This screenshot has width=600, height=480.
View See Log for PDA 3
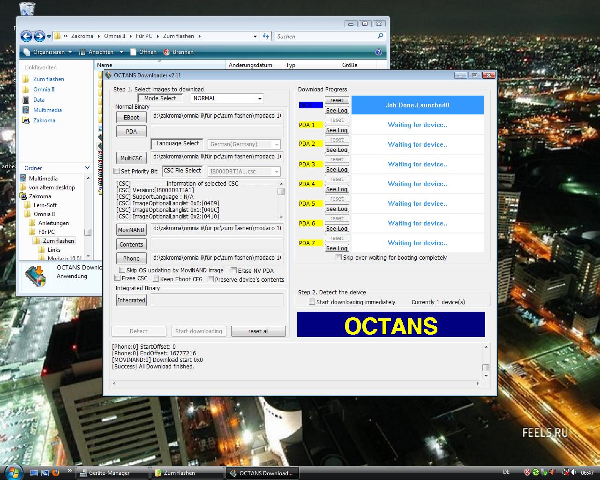pos(337,169)
